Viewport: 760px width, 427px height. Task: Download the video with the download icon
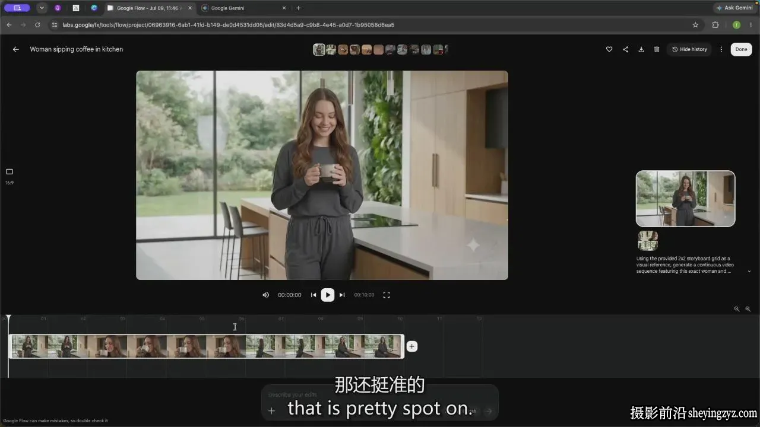point(641,49)
